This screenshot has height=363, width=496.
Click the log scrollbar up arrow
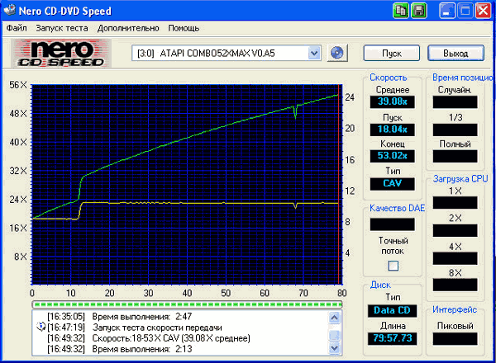[334, 318]
